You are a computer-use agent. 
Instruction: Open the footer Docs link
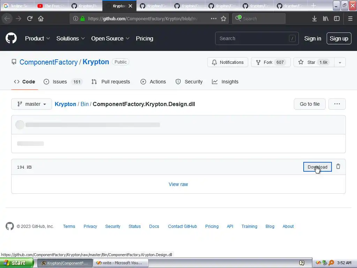154,226
